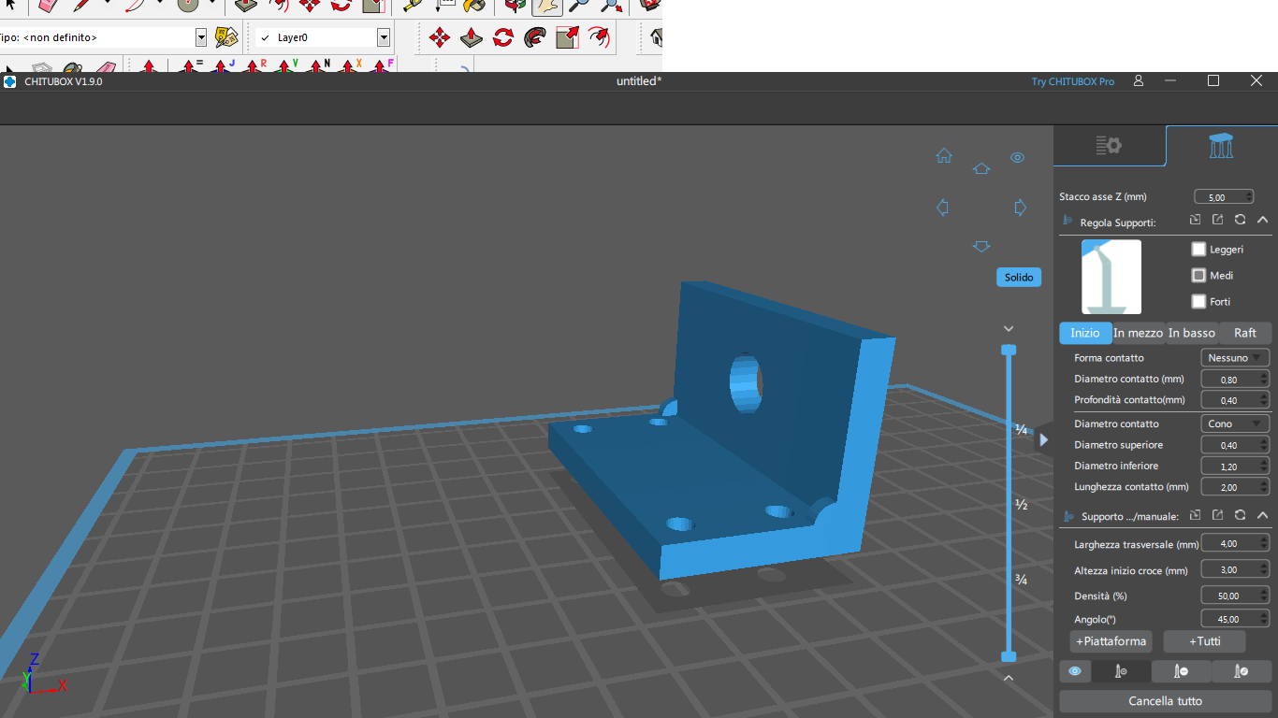Import Supporto manuale settings icon
Screen dimensions: 1278x718
tap(1196, 515)
